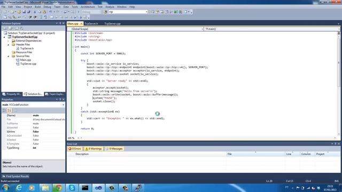
Task: Toggle the 0 Warnings filter
Action: pos(94,149)
